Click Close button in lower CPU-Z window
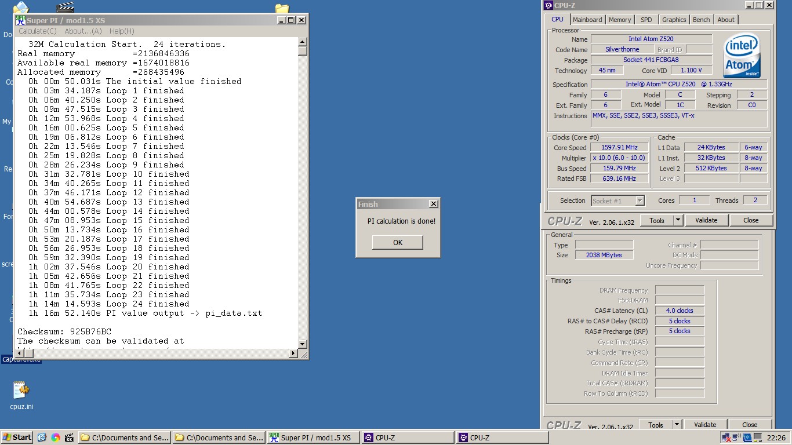 750,425
